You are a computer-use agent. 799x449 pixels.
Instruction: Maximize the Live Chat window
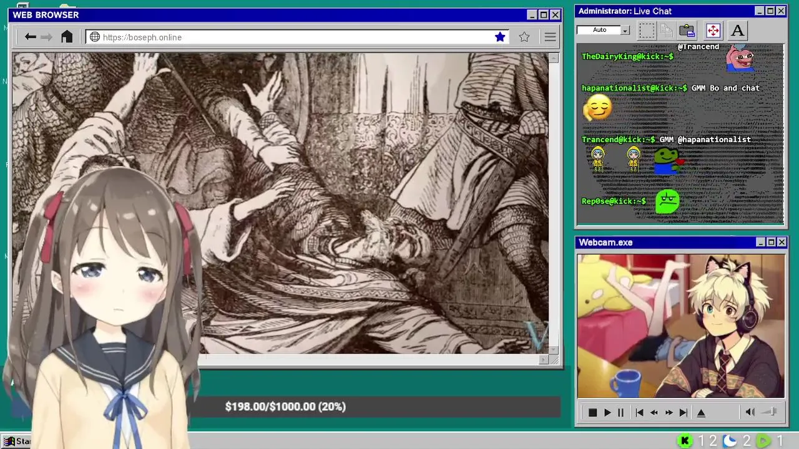pos(770,11)
